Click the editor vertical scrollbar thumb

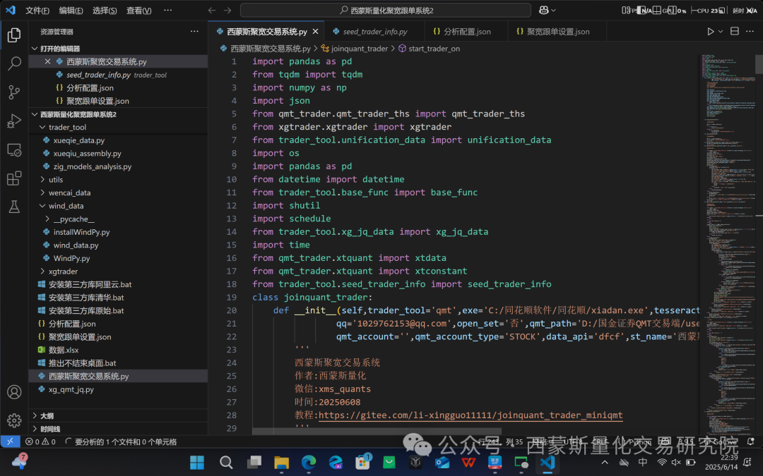coord(759,64)
